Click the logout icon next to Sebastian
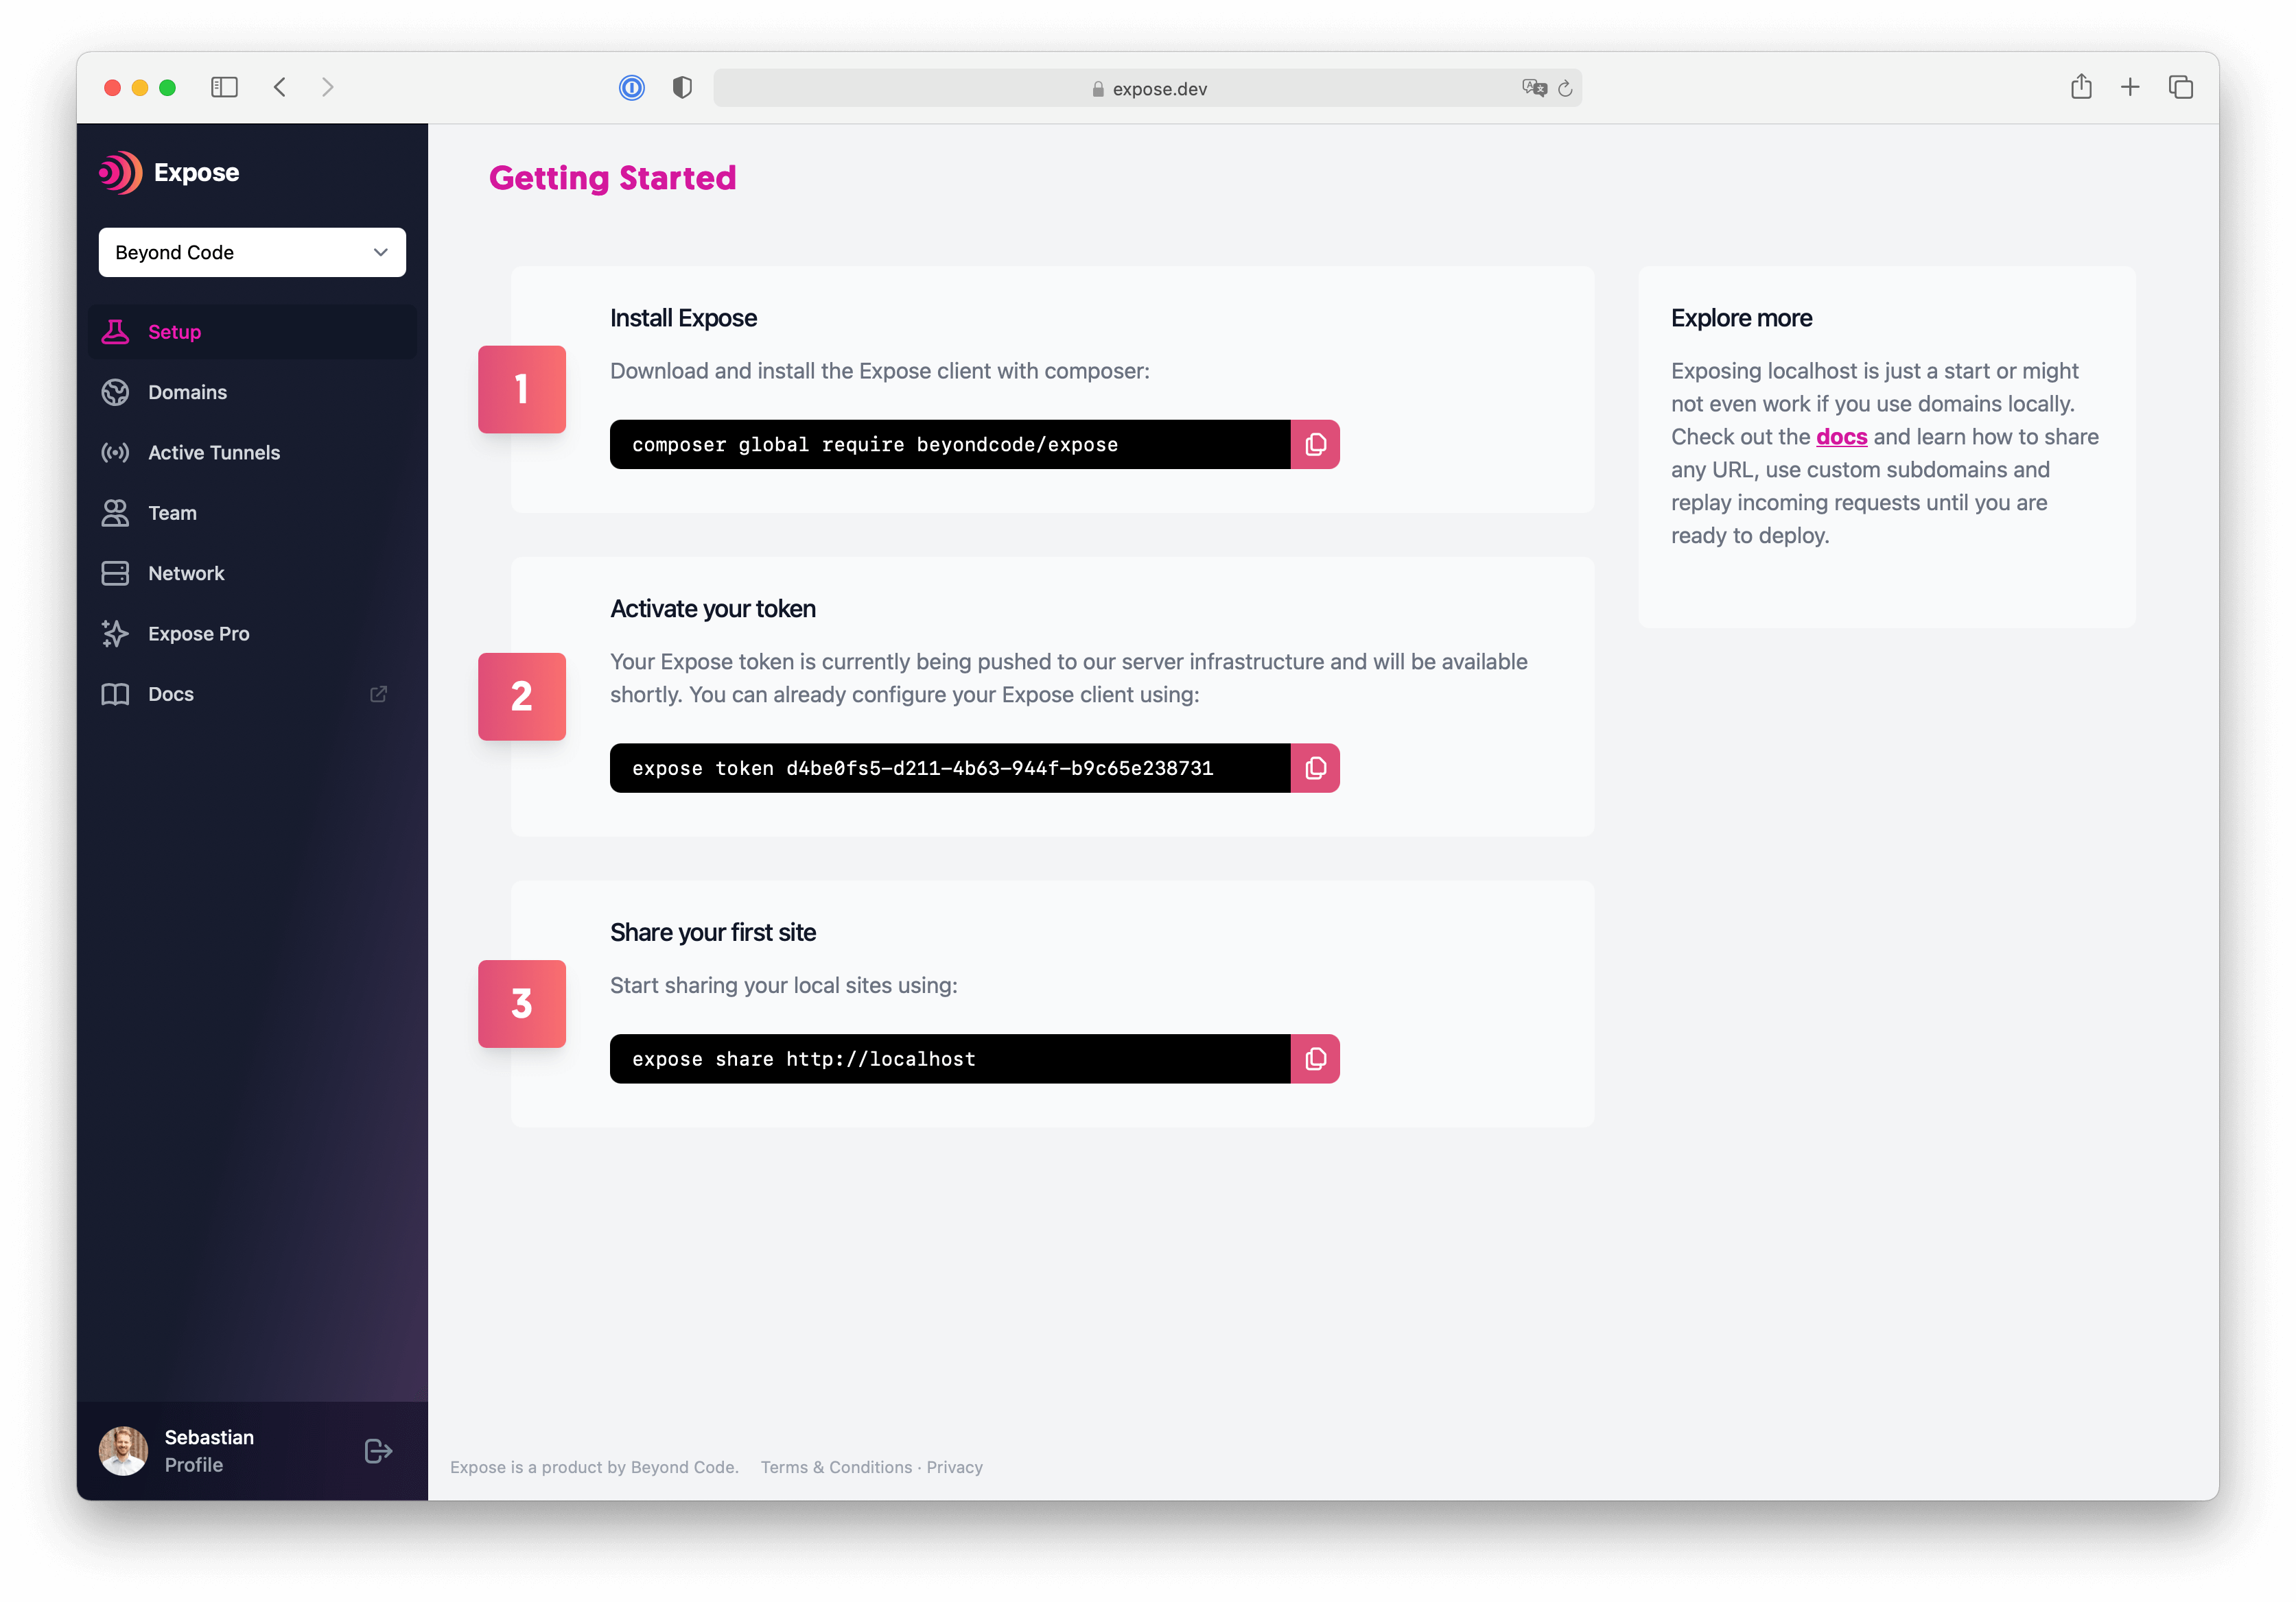The width and height of the screenshot is (2296, 1602). (x=378, y=1451)
